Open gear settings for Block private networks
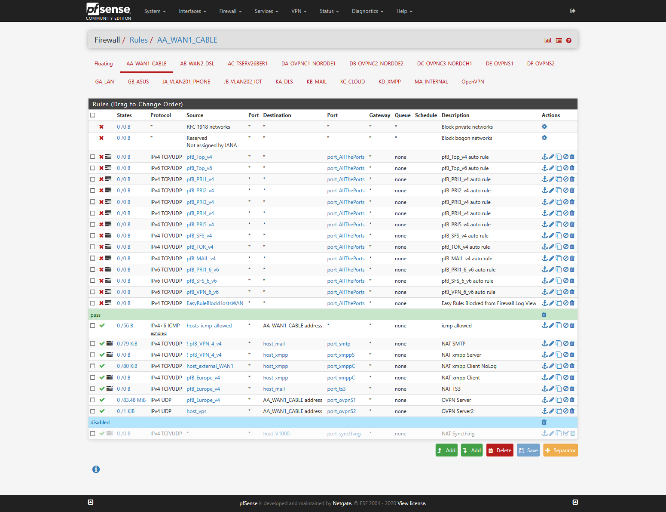The image size is (666, 512). (x=544, y=126)
